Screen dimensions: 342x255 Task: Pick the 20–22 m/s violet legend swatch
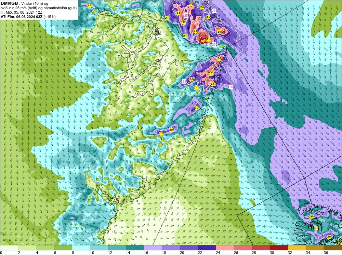[x=189, y=247]
